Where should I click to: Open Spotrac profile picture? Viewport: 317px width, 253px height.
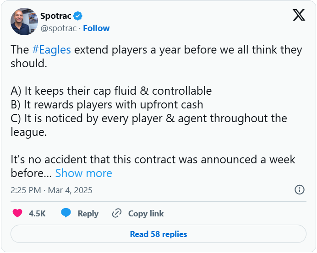(x=24, y=22)
